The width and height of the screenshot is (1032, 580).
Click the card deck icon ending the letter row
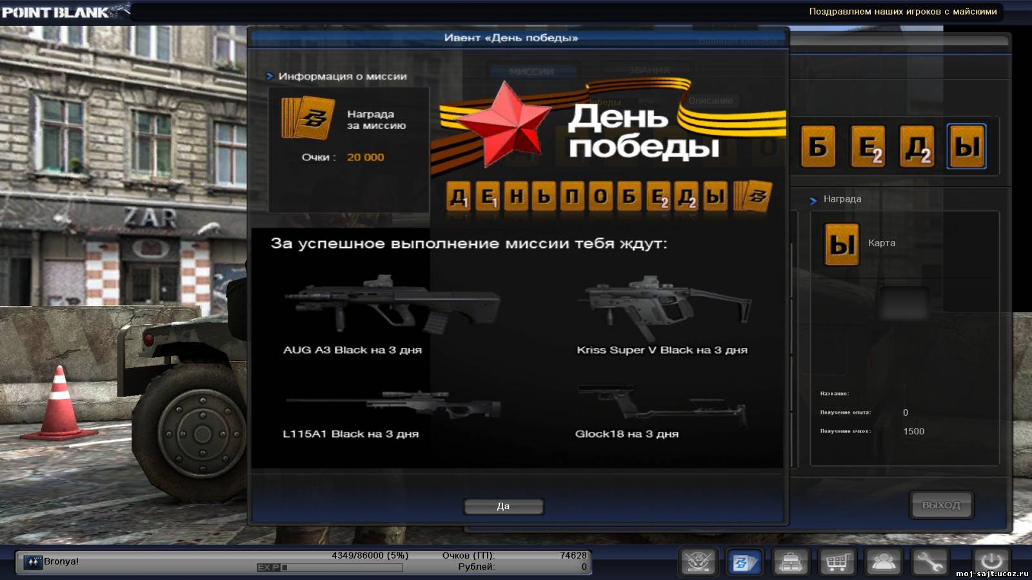tap(753, 195)
